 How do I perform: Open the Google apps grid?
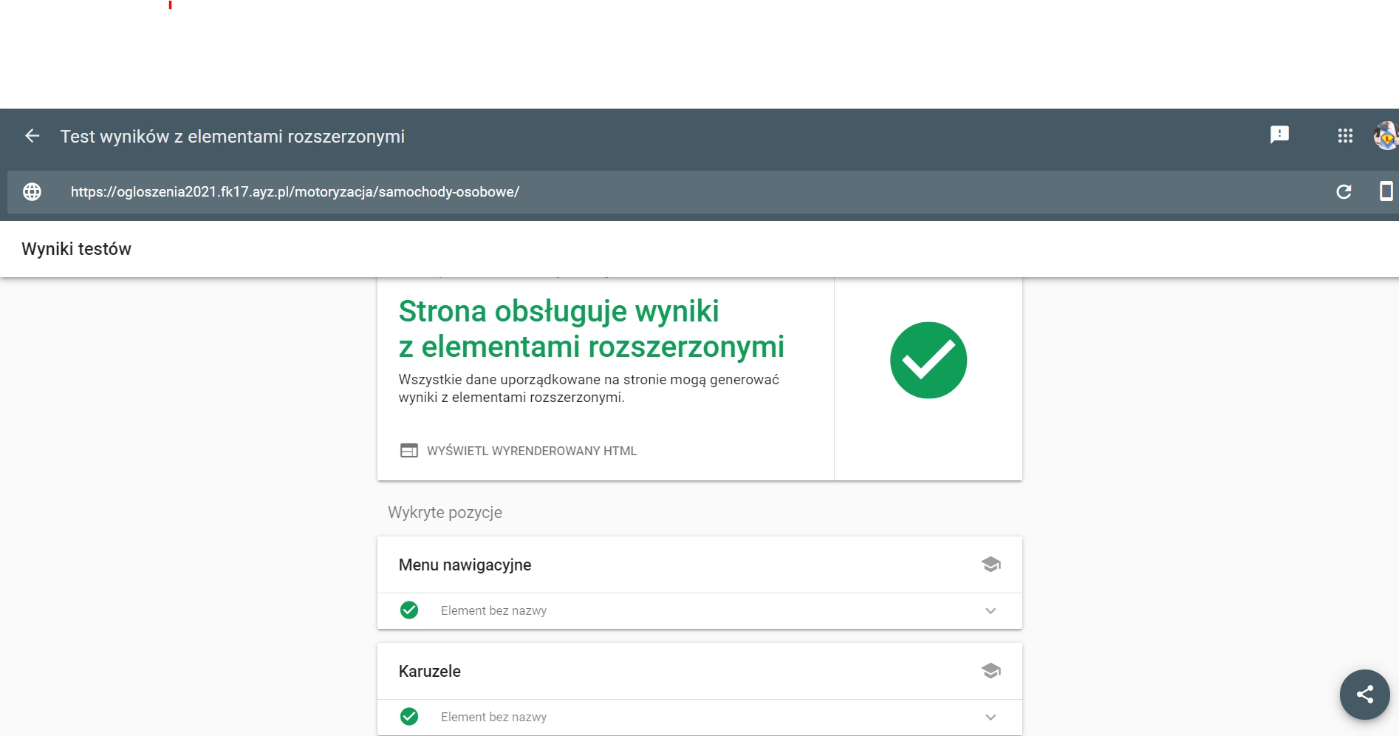click(1345, 136)
